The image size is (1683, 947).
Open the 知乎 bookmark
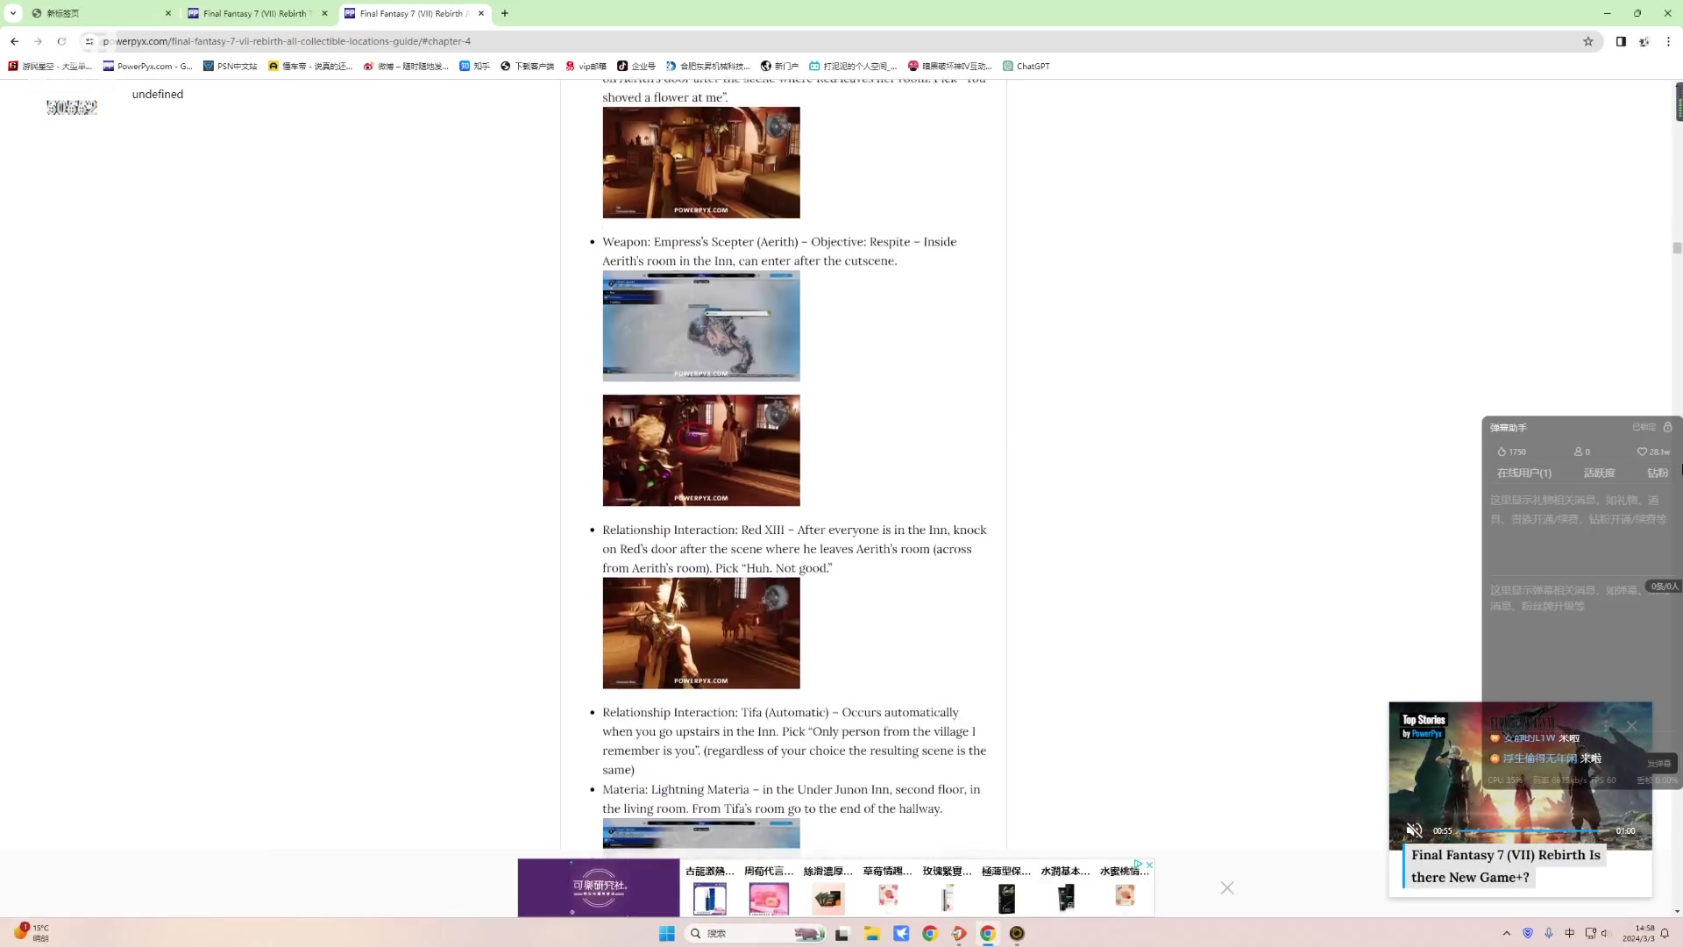pos(474,66)
